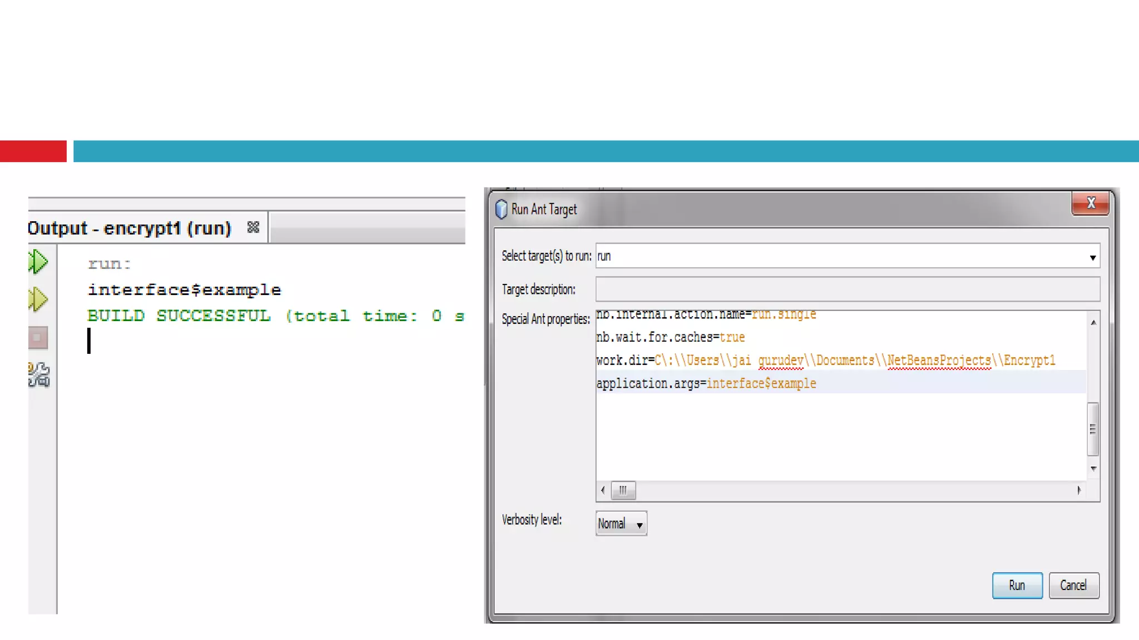Screen dimensions: 1139x640
Task: Click the nb.wait.for.caches=true line
Action: pyautogui.click(x=670, y=337)
